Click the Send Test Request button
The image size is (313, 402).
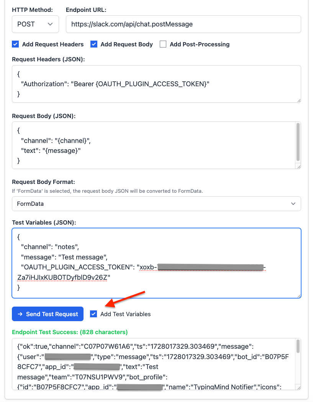click(x=48, y=314)
